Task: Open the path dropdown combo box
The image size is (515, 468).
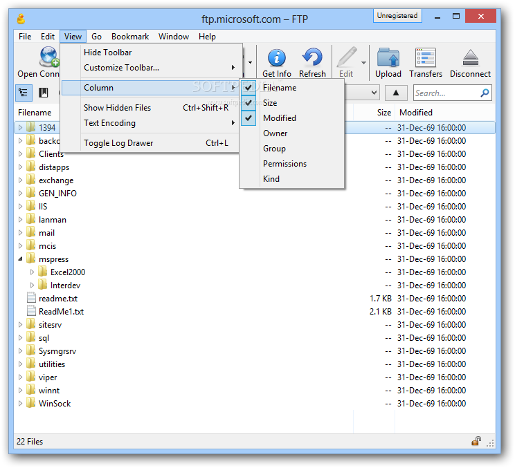Action: point(374,93)
